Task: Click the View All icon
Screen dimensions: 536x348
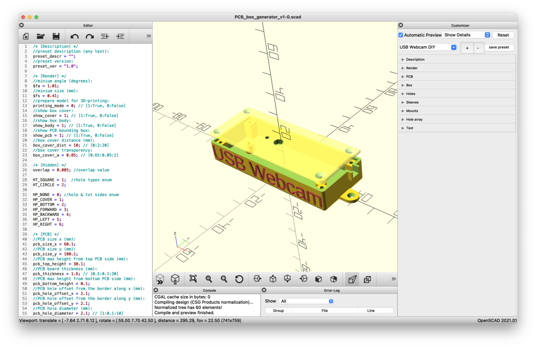Action: coord(193,279)
